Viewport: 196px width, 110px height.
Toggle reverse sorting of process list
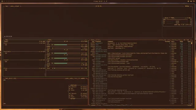coord(174,40)
